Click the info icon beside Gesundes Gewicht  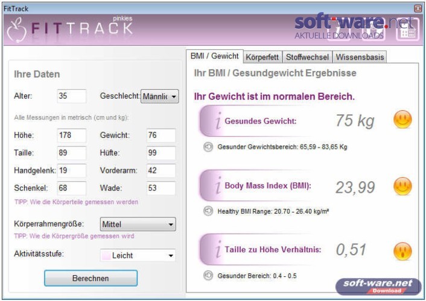click(218, 120)
